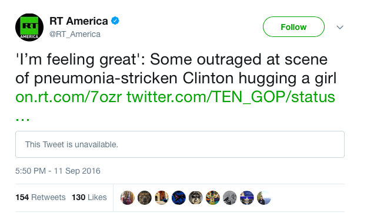Image resolution: width=367 pixels, height=213 pixels.
Task: Follow the RT America account
Action: point(293,27)
